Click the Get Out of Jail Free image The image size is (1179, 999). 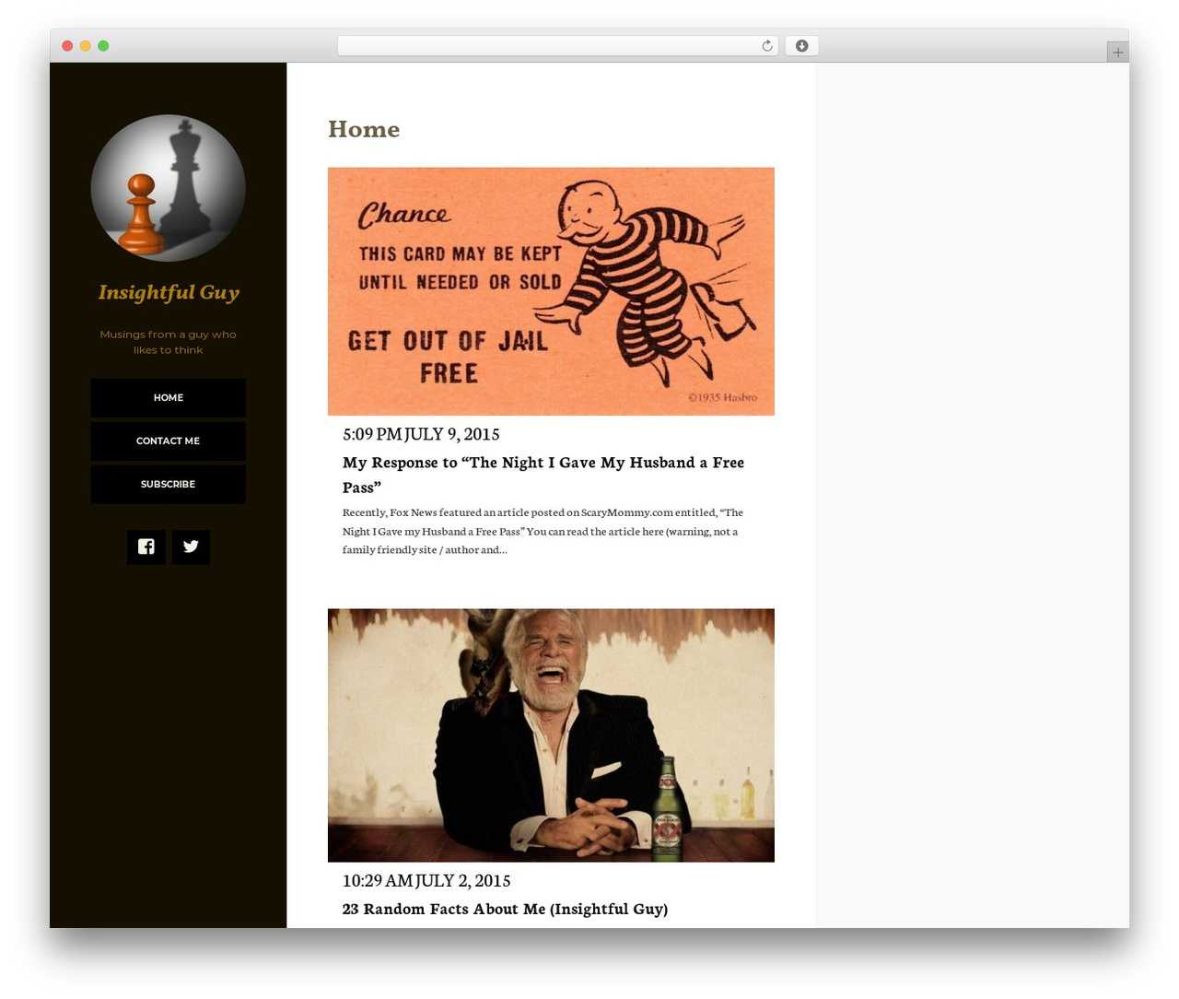click(x=551, y=291)
